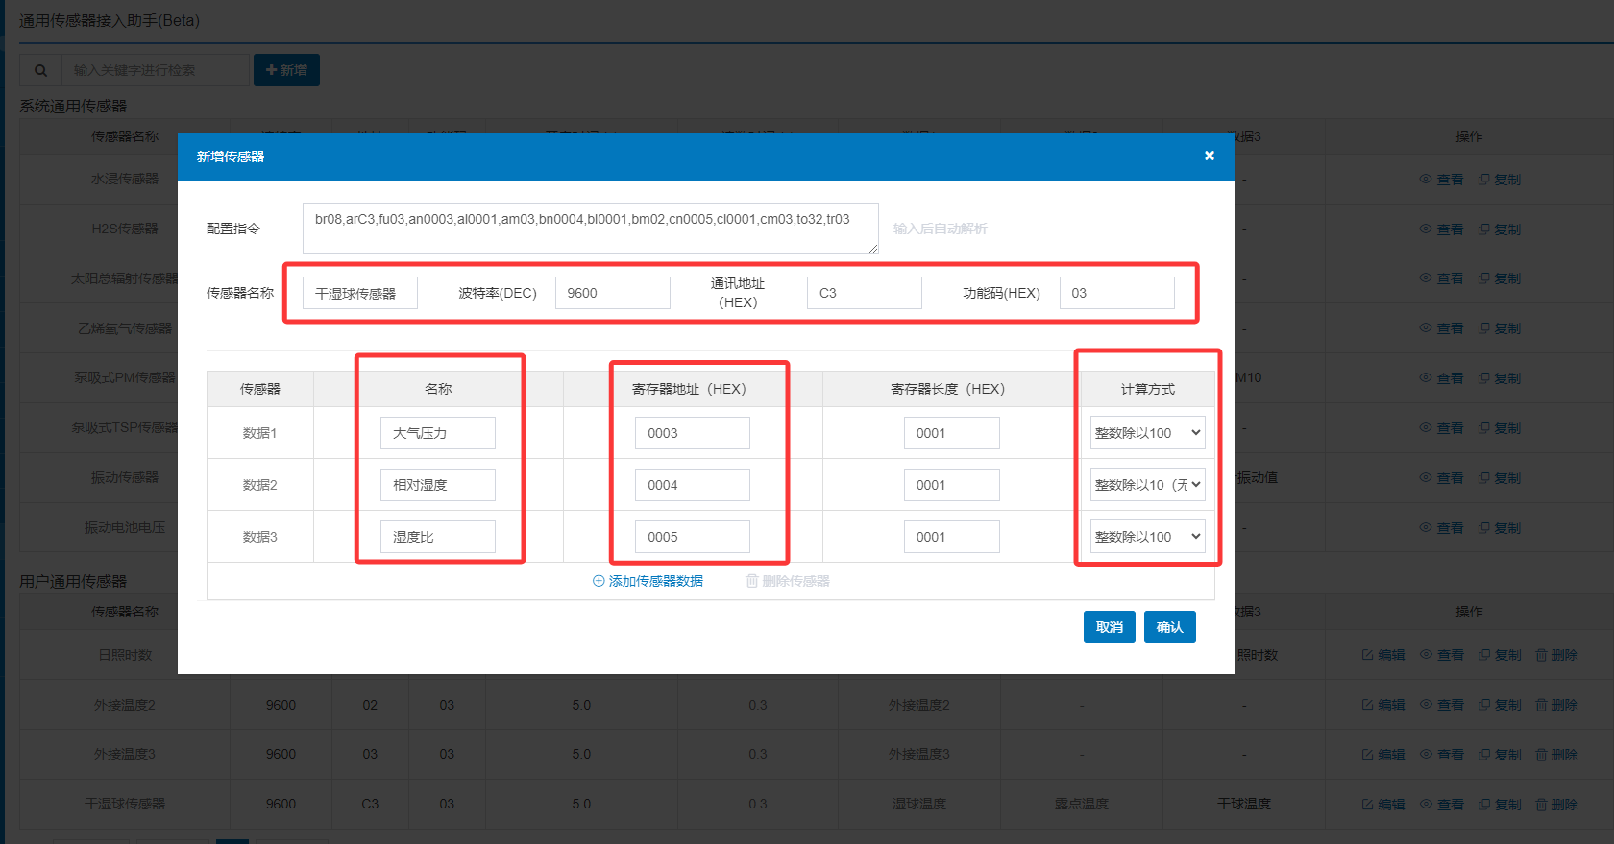Click the 数据2 register length field
This screenshot has height=844, width=1614.
point(952,485)
